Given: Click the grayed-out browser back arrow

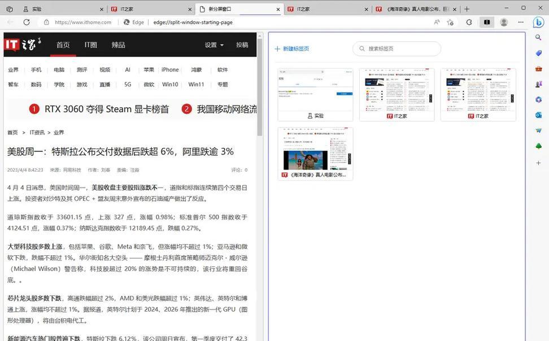Looking at the screenshot, I should pos(10,22).
